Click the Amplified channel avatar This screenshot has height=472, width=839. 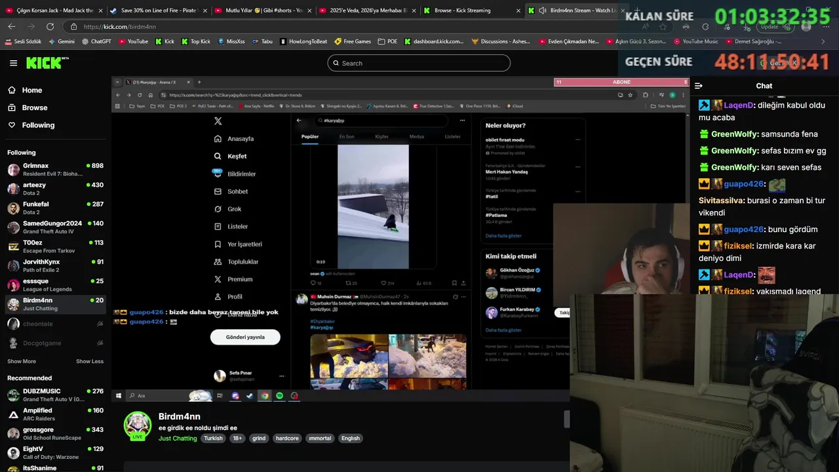tap(13, 414)
